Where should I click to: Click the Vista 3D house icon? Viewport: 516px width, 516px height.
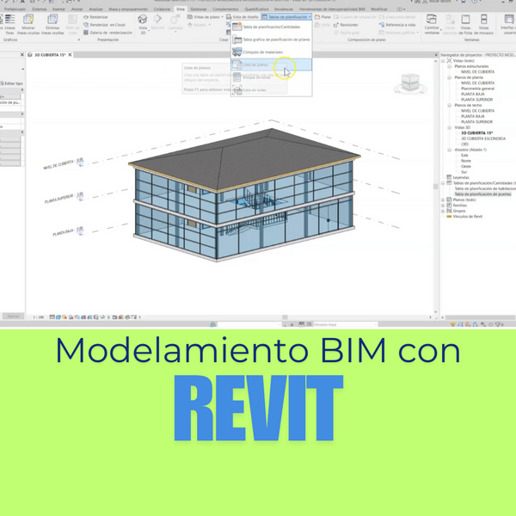coord(143,19)
